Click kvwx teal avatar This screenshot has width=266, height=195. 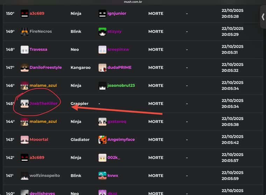coord(103,176)
